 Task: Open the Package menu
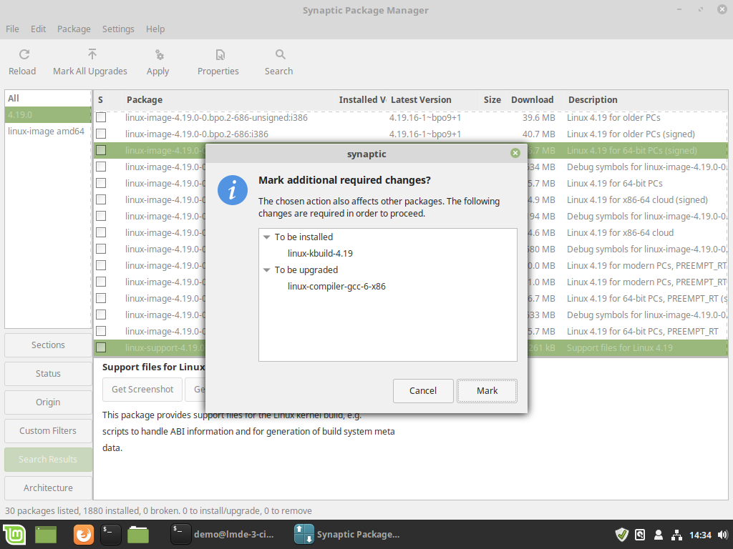point(74,29)
